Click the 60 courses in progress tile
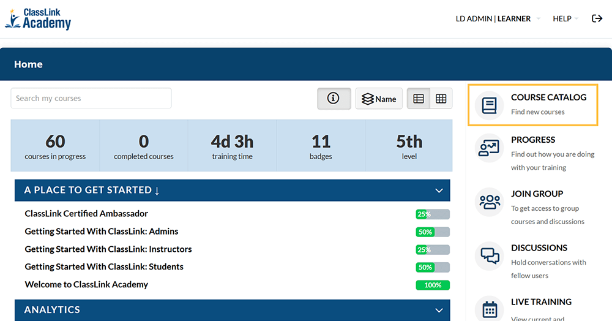 click(55, 146)
